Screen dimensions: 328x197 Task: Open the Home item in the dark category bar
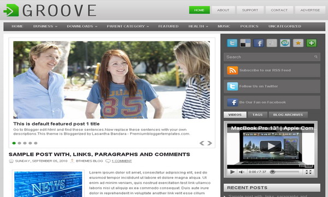point(17,26)
